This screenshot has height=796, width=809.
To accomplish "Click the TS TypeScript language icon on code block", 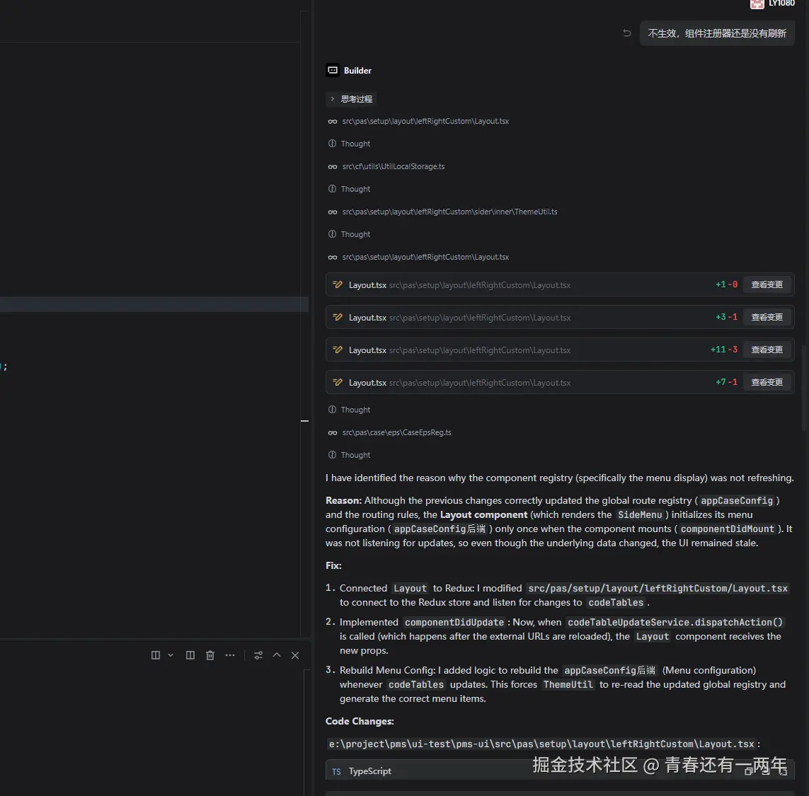I will (336, 771).
